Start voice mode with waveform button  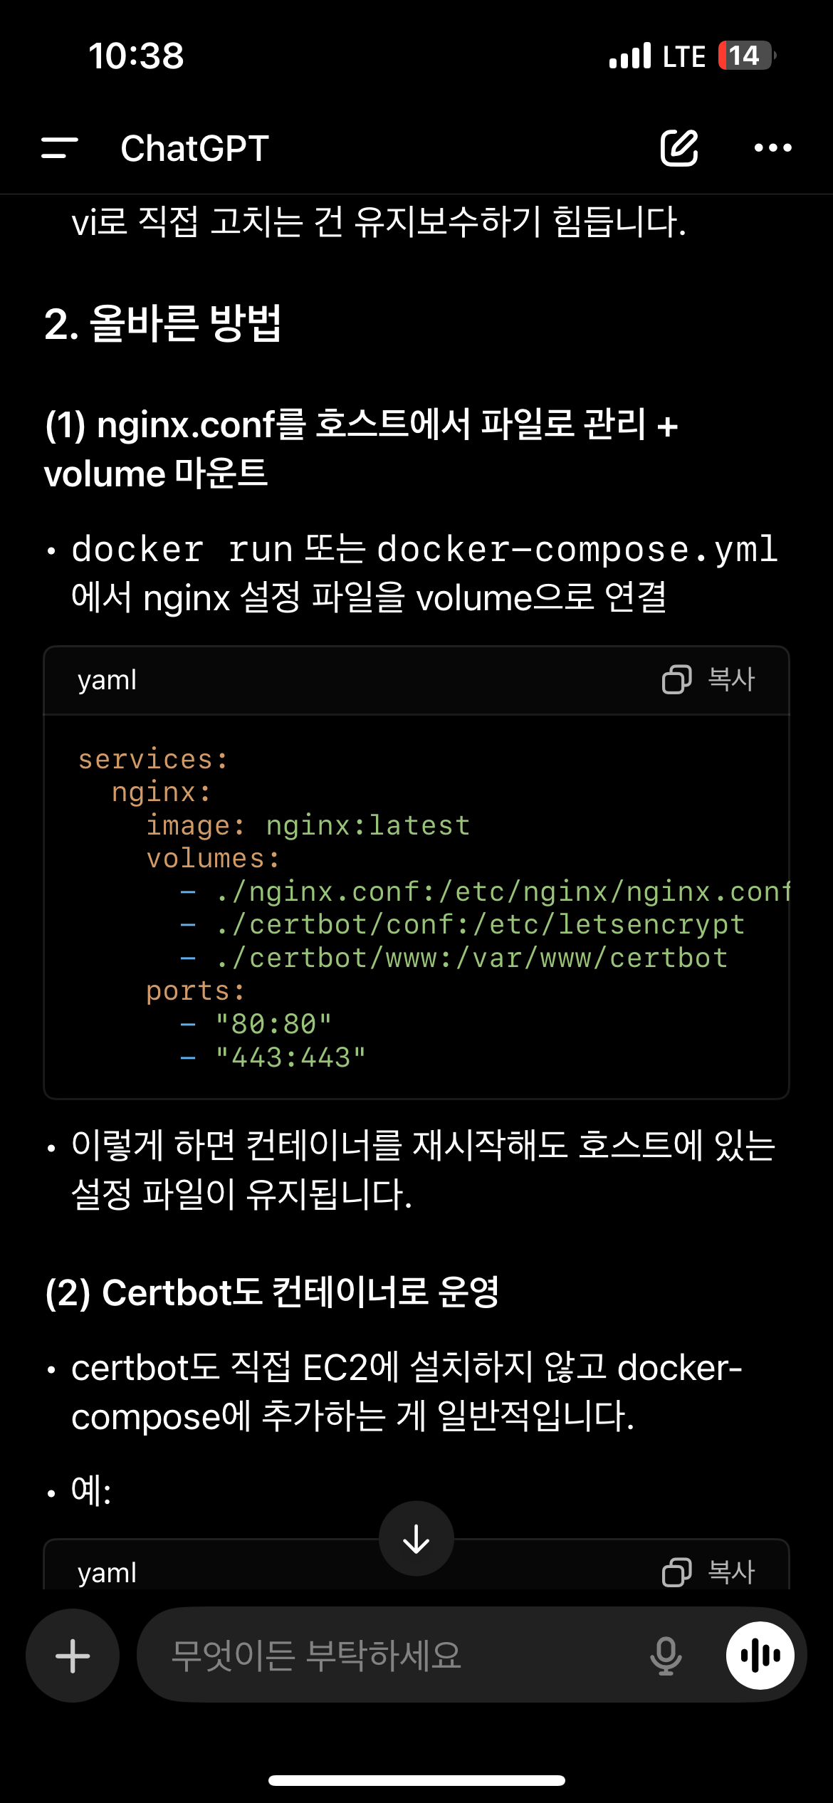point(760,1656)
